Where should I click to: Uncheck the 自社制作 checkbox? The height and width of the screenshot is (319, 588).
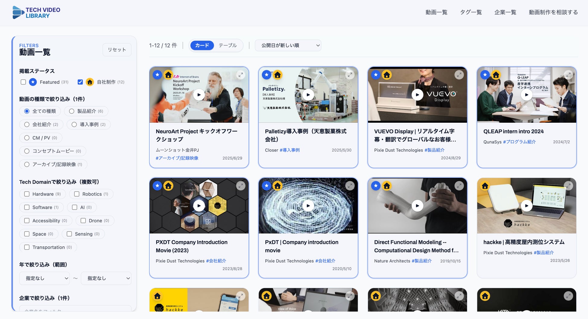click(x=80, y=82)
